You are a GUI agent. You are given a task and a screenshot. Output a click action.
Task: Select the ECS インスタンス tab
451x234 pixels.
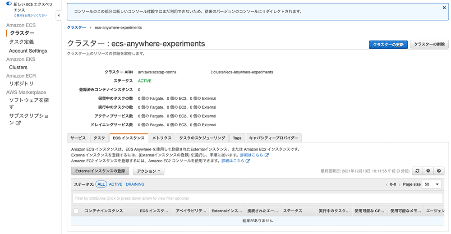tap(129, 138)
